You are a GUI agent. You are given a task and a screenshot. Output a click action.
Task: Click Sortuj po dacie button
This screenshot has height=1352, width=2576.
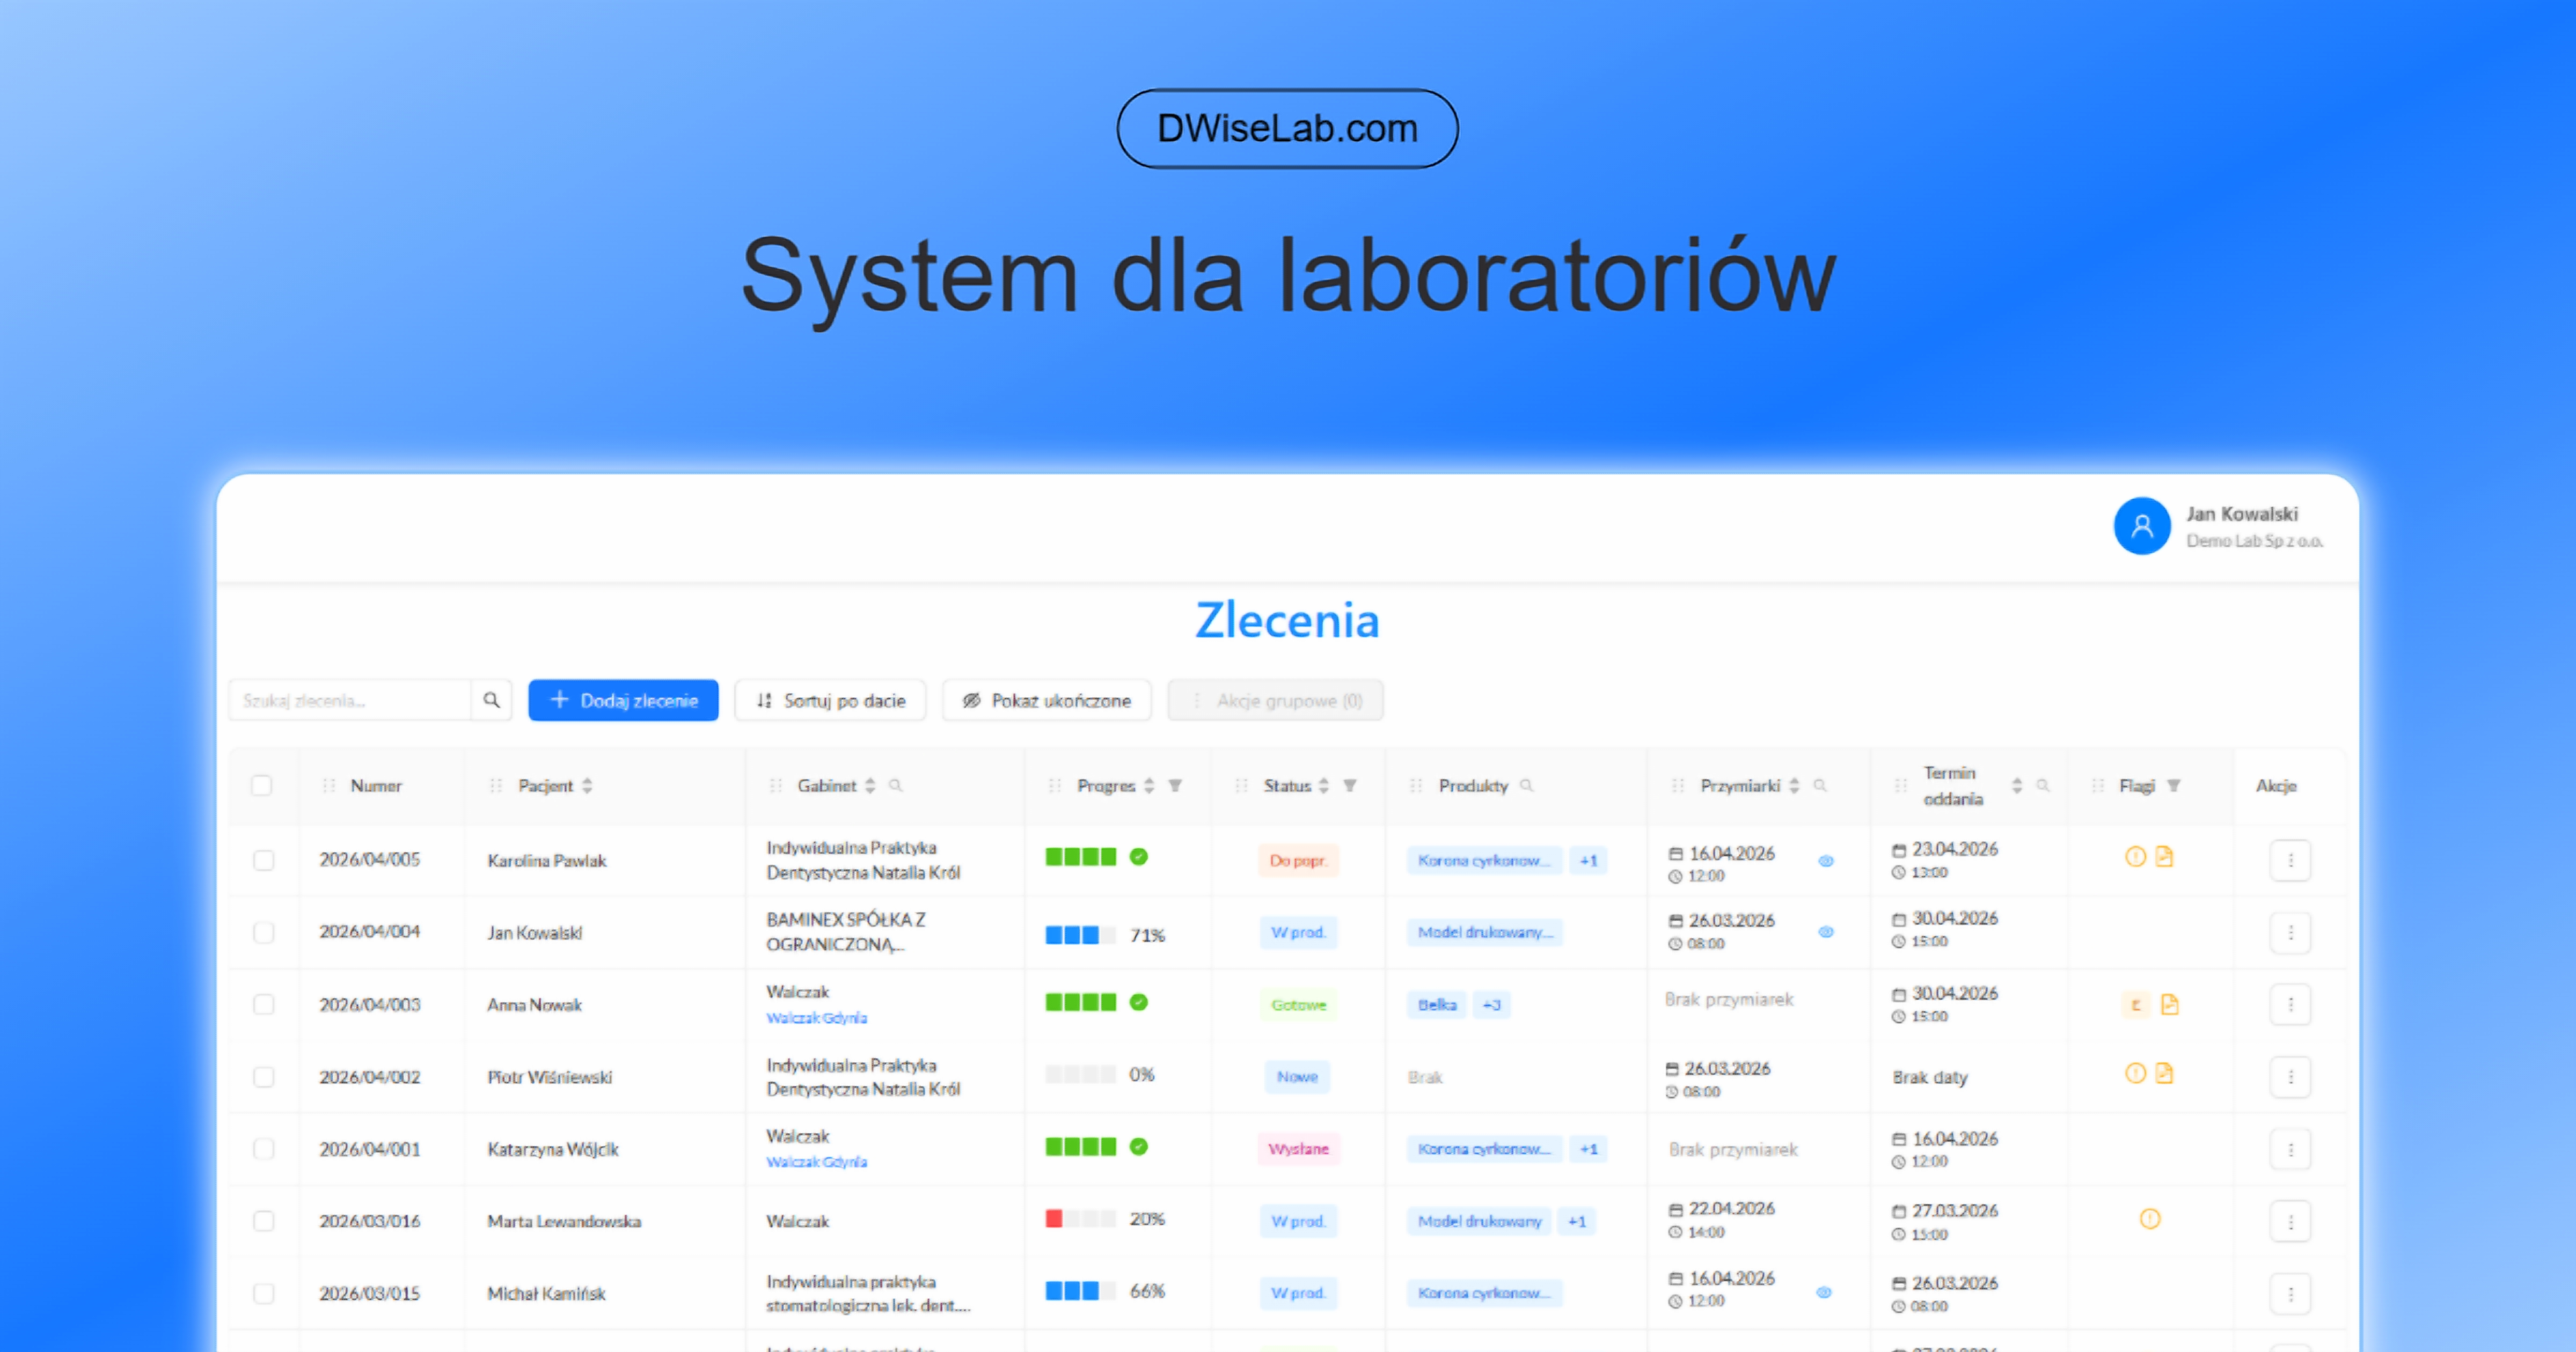(x=830, y=701)
